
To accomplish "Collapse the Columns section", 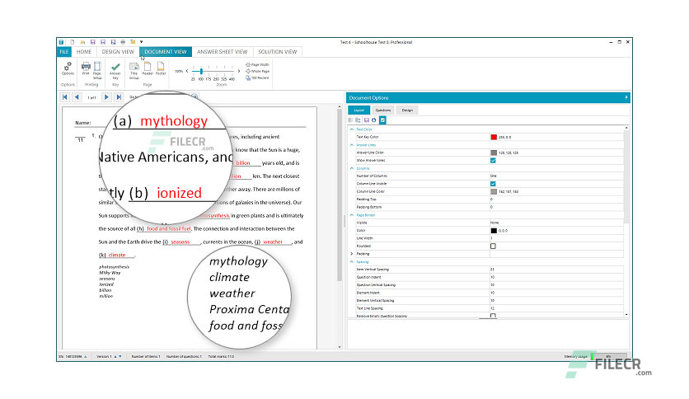I will (352, 168).
